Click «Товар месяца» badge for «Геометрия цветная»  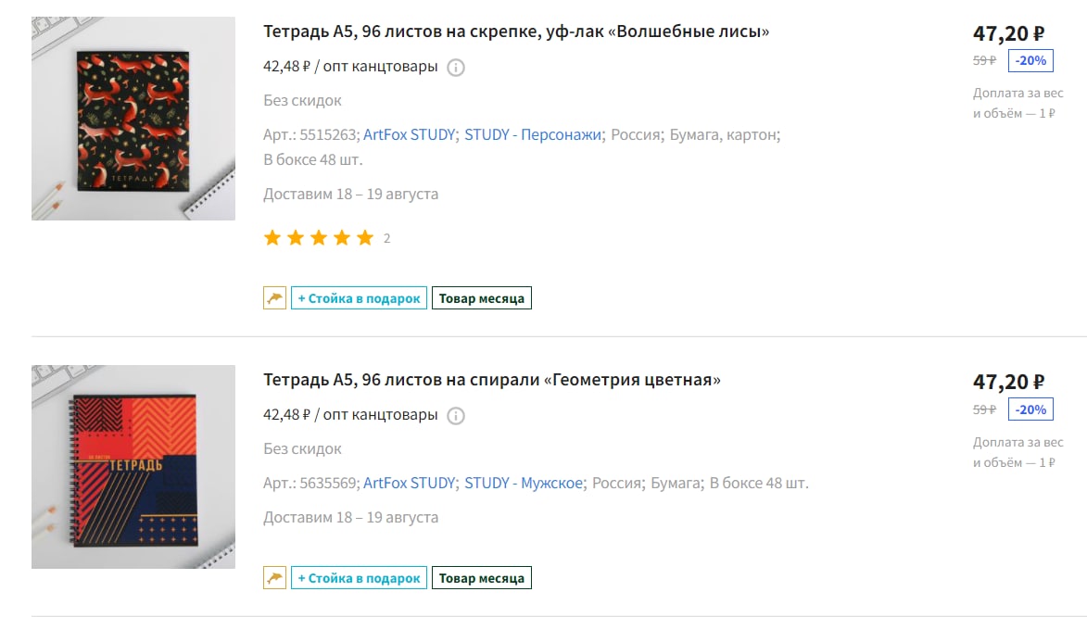tap(481, 577)
